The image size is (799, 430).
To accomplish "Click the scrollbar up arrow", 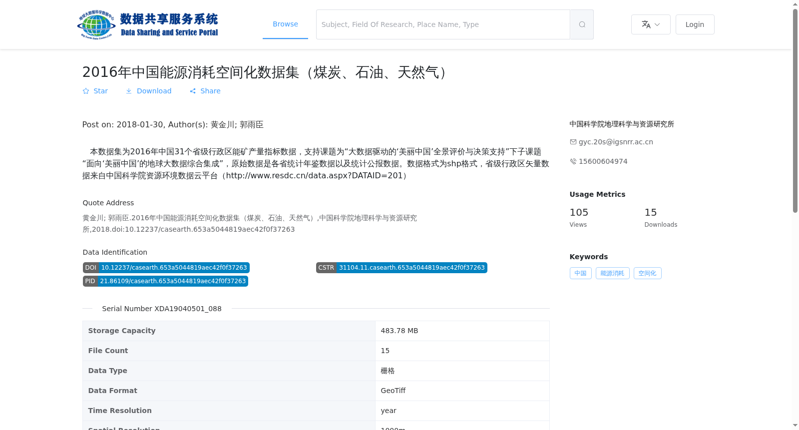I will (795, 4).
